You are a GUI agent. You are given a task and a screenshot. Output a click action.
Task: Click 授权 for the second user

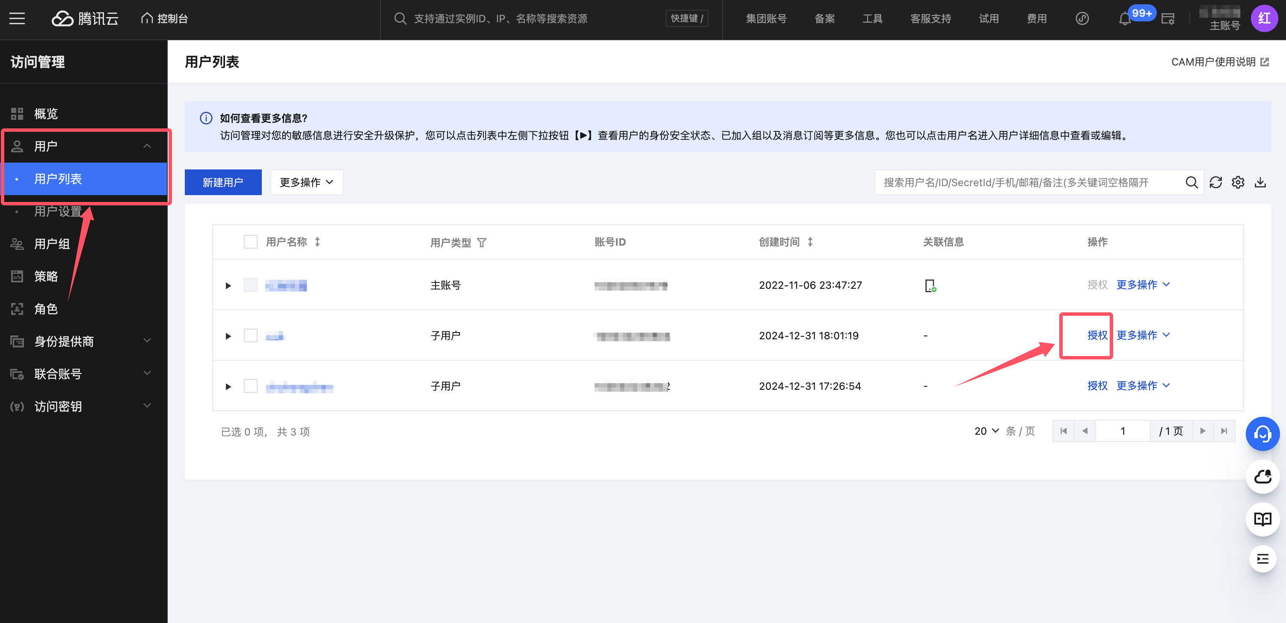pos(1097,335)
